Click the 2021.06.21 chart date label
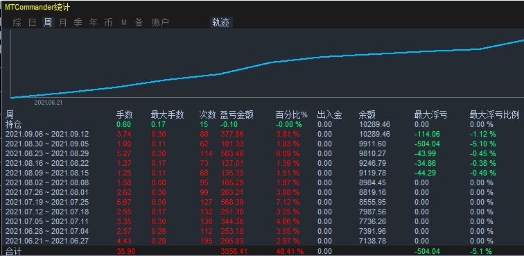524x256 pixels. 48,103
